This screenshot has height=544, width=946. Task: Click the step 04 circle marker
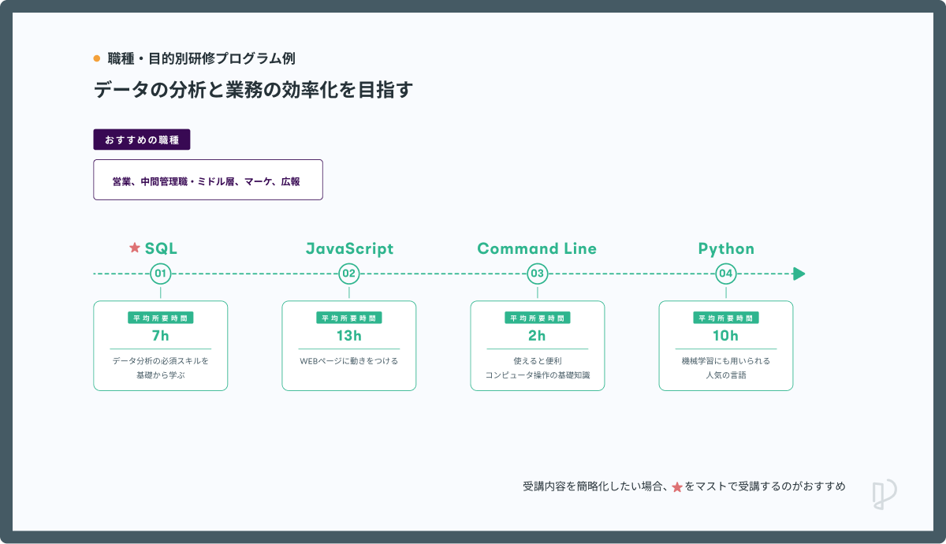[x=726, y=274]
